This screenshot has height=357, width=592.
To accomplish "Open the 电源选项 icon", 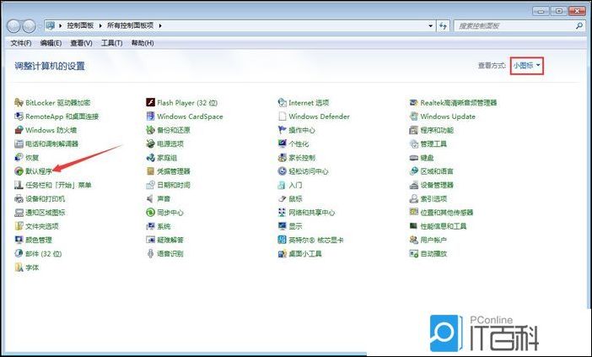I will (150, 143).
